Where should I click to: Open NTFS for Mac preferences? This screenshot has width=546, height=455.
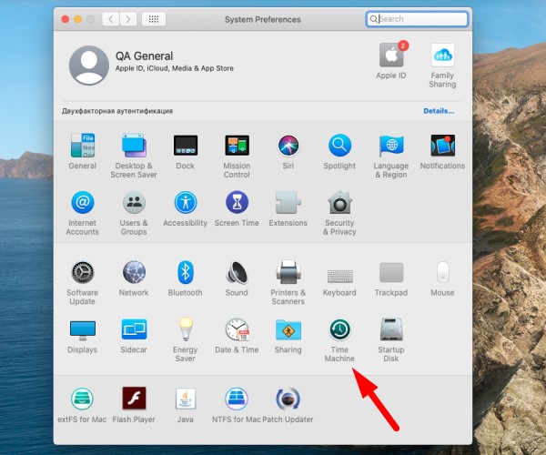coord(237,399)
